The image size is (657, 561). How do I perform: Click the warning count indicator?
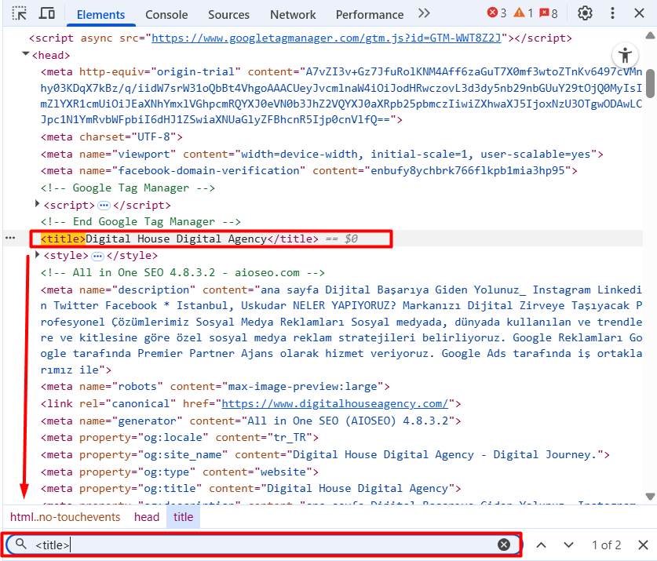pyautogui.click(x=524, y=13)
